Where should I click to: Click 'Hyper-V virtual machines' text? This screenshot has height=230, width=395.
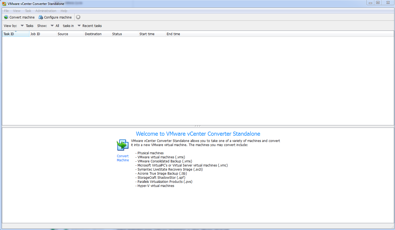click(x=156, y=186)
